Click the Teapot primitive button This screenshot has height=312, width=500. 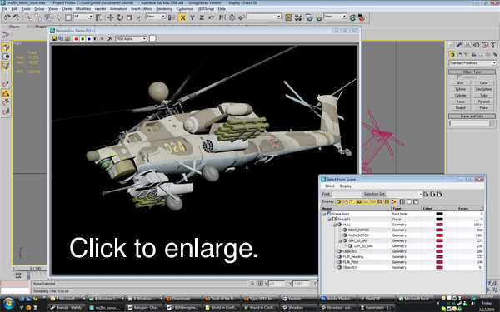pos(461,108)
